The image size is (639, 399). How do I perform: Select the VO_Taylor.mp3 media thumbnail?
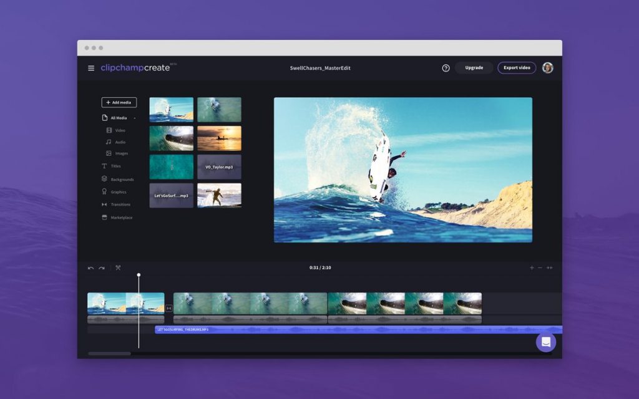pos(219,167)
